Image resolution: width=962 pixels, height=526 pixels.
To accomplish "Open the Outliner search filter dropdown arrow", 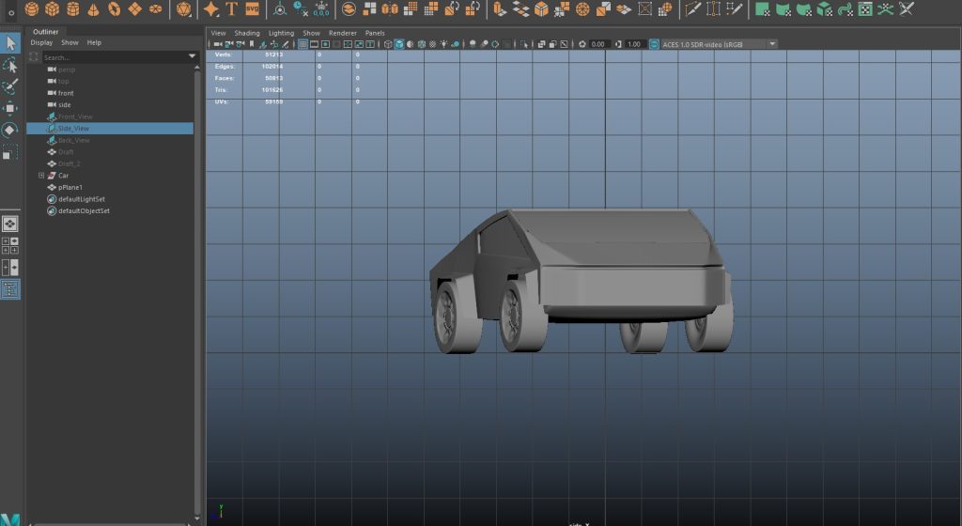I will [192, 57].
